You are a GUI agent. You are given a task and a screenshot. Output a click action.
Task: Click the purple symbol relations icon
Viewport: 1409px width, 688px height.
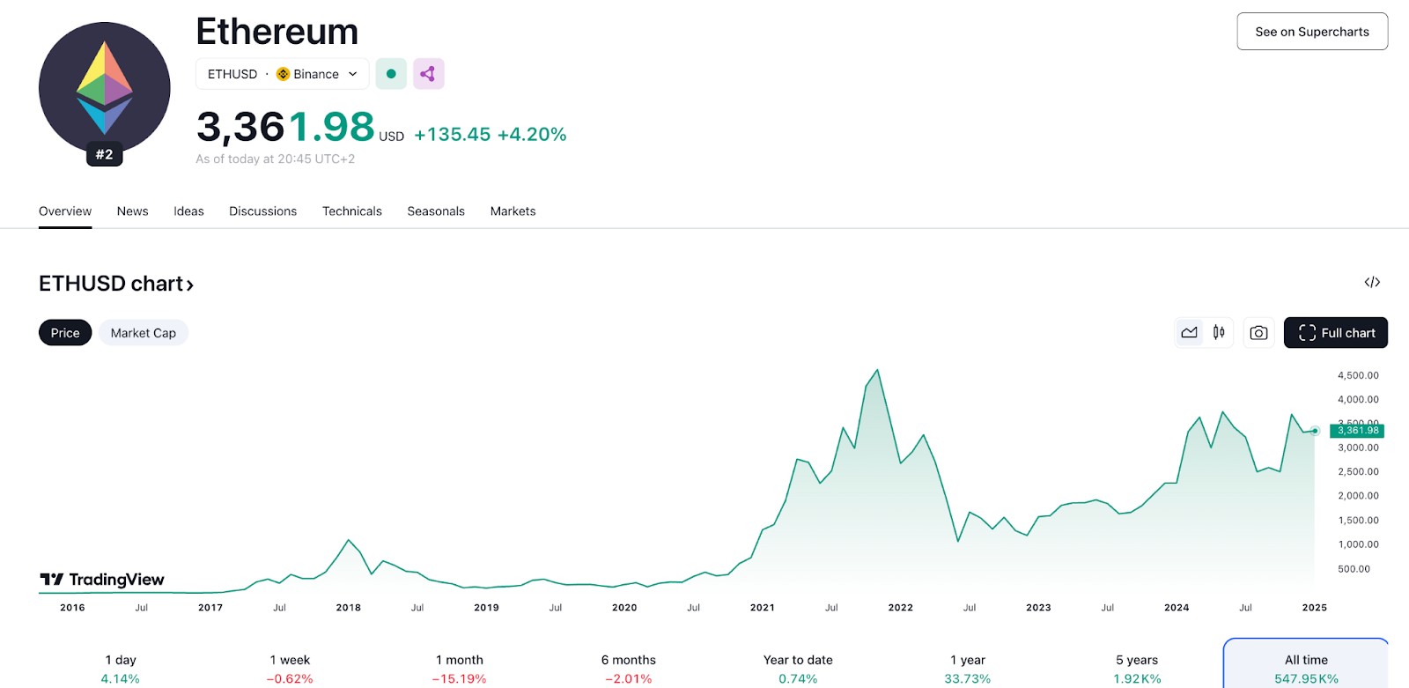(428, 74)
